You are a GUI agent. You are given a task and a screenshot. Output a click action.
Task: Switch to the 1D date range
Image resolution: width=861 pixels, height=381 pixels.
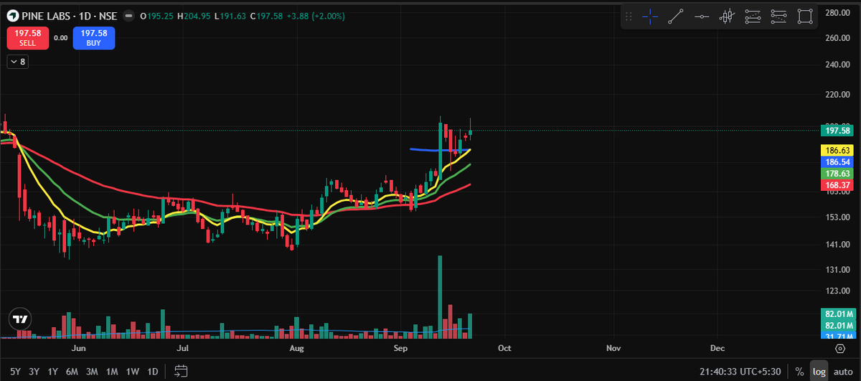coord(152,372)
